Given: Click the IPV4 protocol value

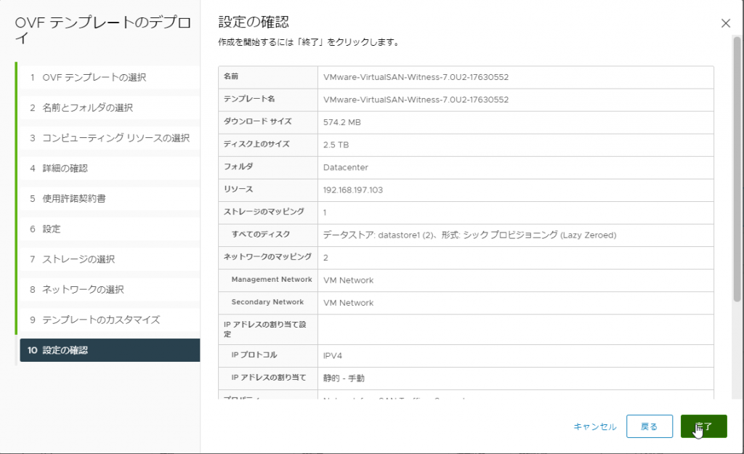Looking at the screenshot, I should point(333,356).
